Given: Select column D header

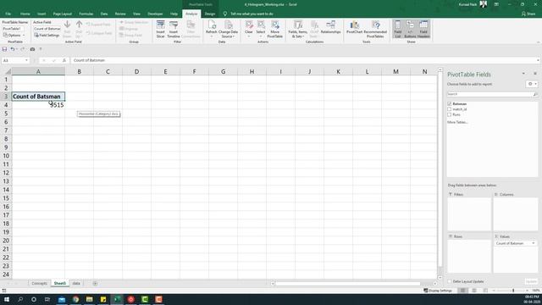Looking at the screenshot, I should [136, 71].
